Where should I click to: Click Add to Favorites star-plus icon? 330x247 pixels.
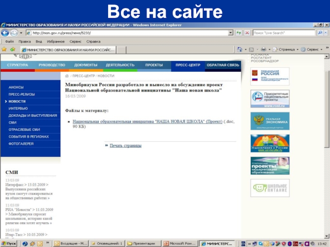[13, 49]
